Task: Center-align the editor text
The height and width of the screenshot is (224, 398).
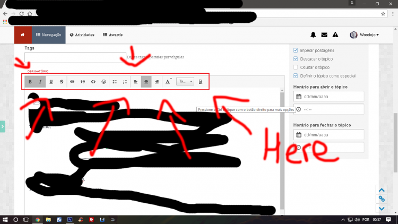Action: (x=146, y=82)
